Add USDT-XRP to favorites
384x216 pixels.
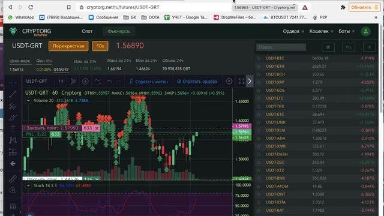click(x=259, y=82)
